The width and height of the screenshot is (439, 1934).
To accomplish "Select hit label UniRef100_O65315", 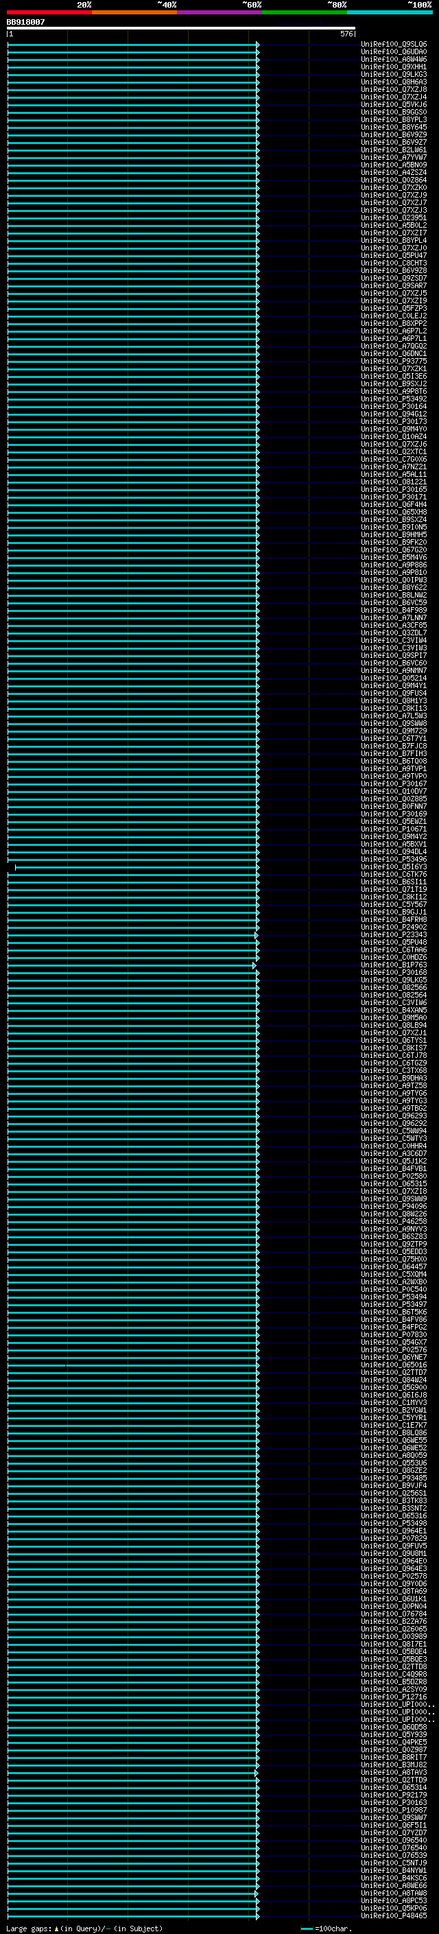I will (394, 1184).
